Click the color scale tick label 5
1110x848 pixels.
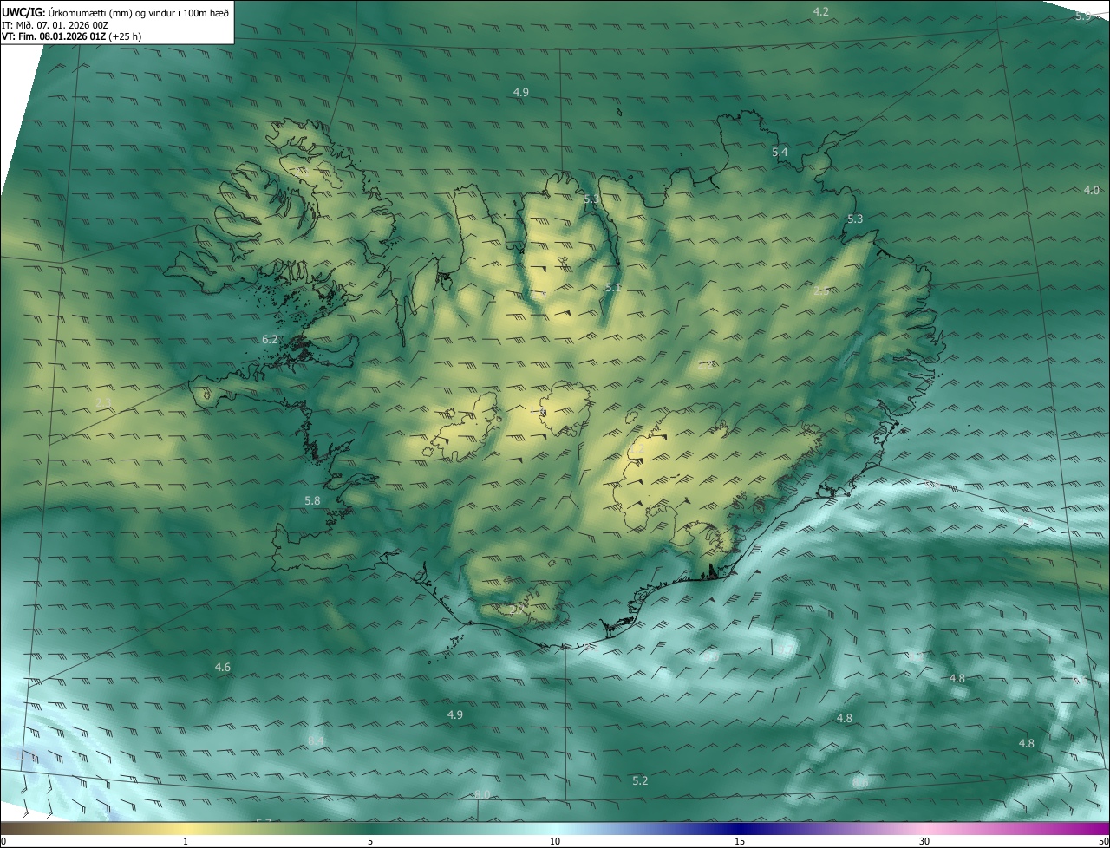click(x=370, y=841)
